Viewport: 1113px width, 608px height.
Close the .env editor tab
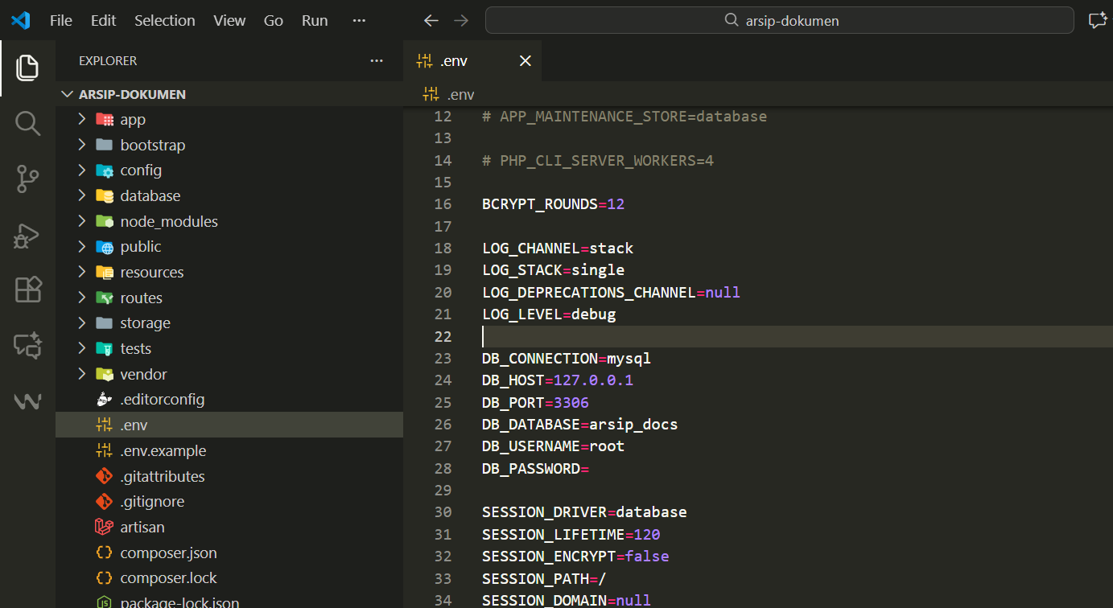click(x=525, y=61)
